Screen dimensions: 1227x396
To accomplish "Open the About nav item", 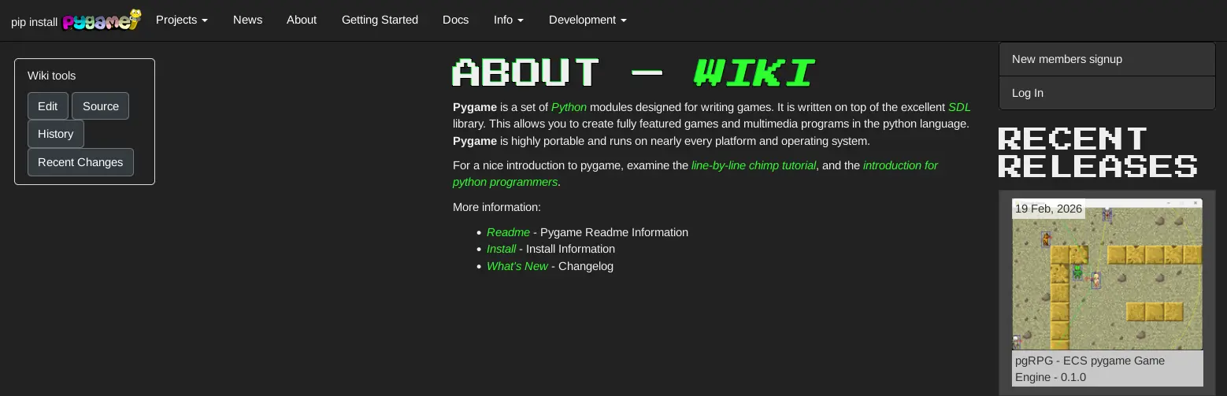I will pos(301,20).
